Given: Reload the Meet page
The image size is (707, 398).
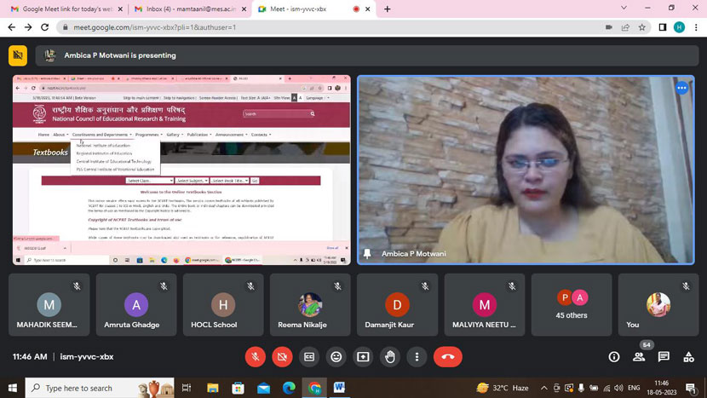Looking at the screenshot, I should pos(44,27).
